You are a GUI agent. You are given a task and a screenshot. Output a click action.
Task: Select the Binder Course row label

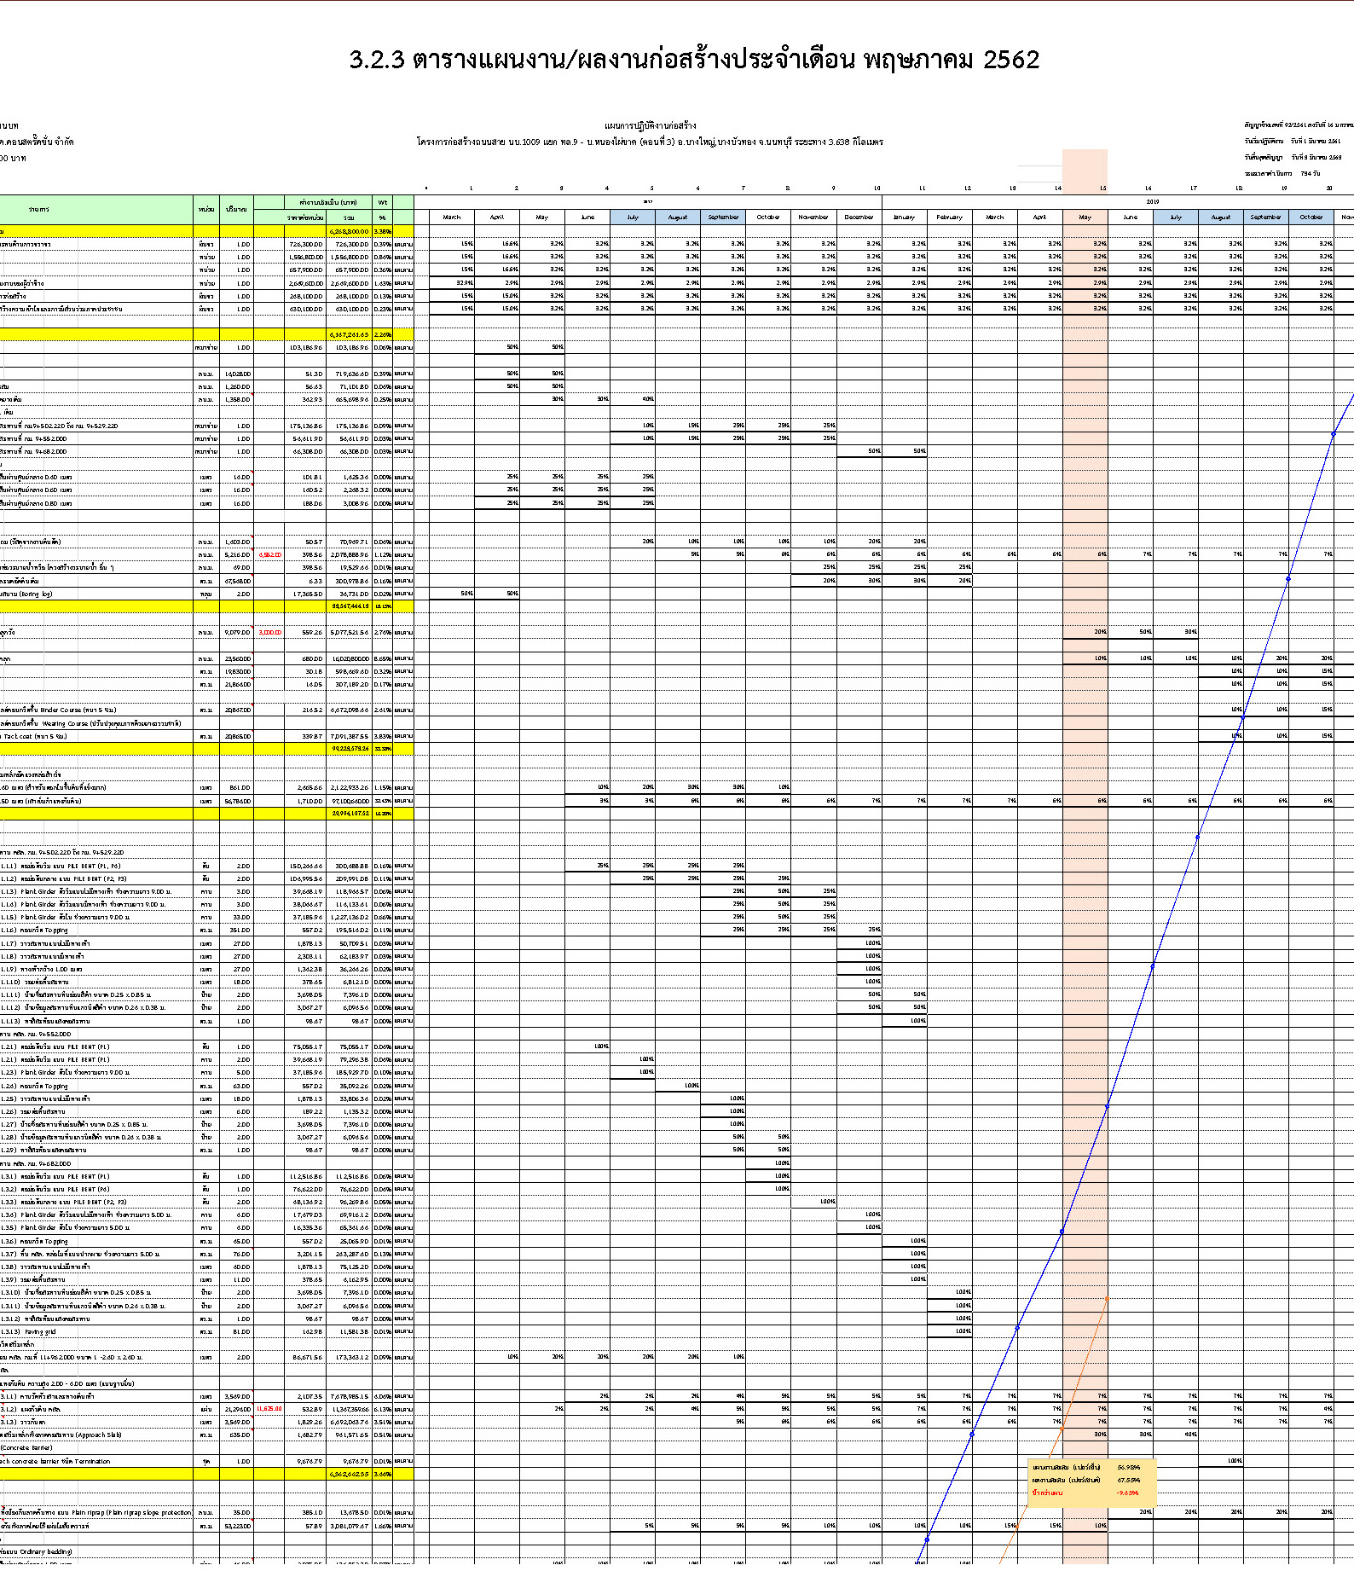[x=60, y=710]
